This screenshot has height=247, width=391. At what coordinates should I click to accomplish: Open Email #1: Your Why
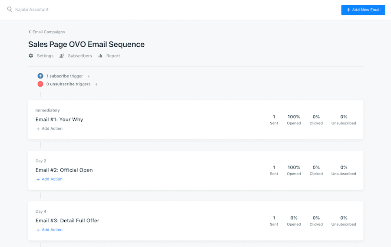(x=60, y=120)
